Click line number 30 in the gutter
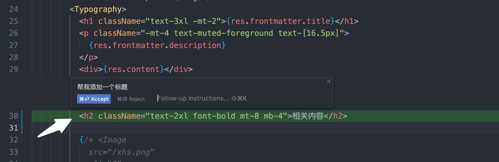 coord(14,116)
